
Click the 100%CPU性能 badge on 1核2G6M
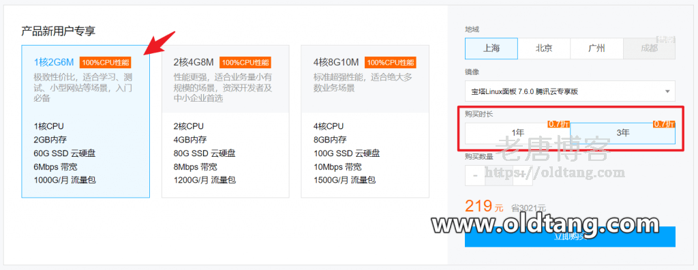106,62
